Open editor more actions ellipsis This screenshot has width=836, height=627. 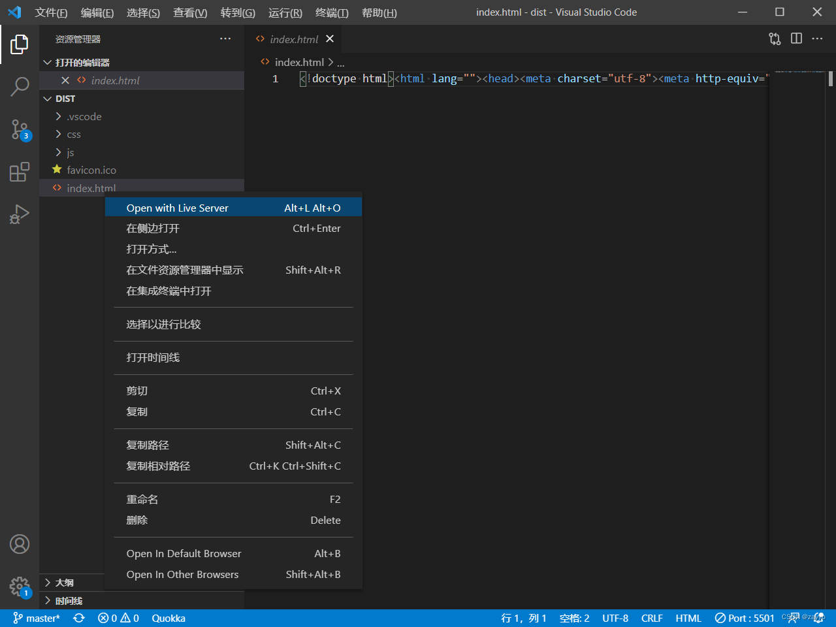coord(817,39)
